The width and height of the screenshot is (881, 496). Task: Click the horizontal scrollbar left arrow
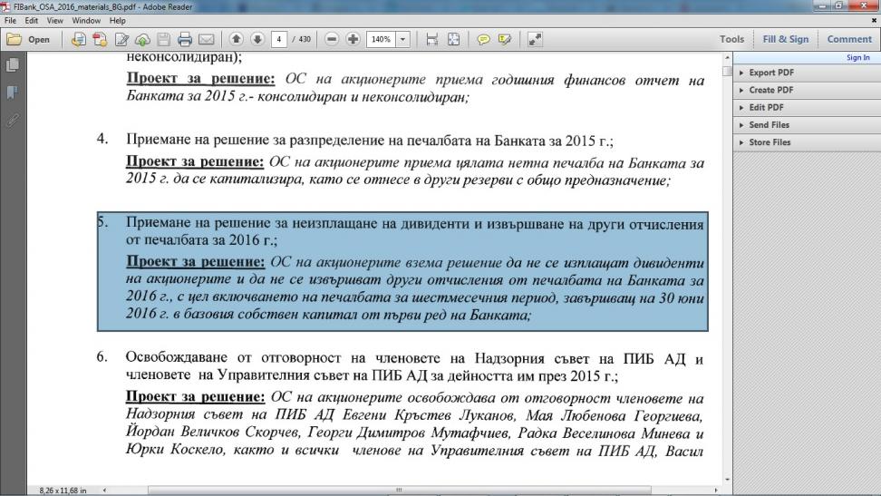click(x=104, y=491)
